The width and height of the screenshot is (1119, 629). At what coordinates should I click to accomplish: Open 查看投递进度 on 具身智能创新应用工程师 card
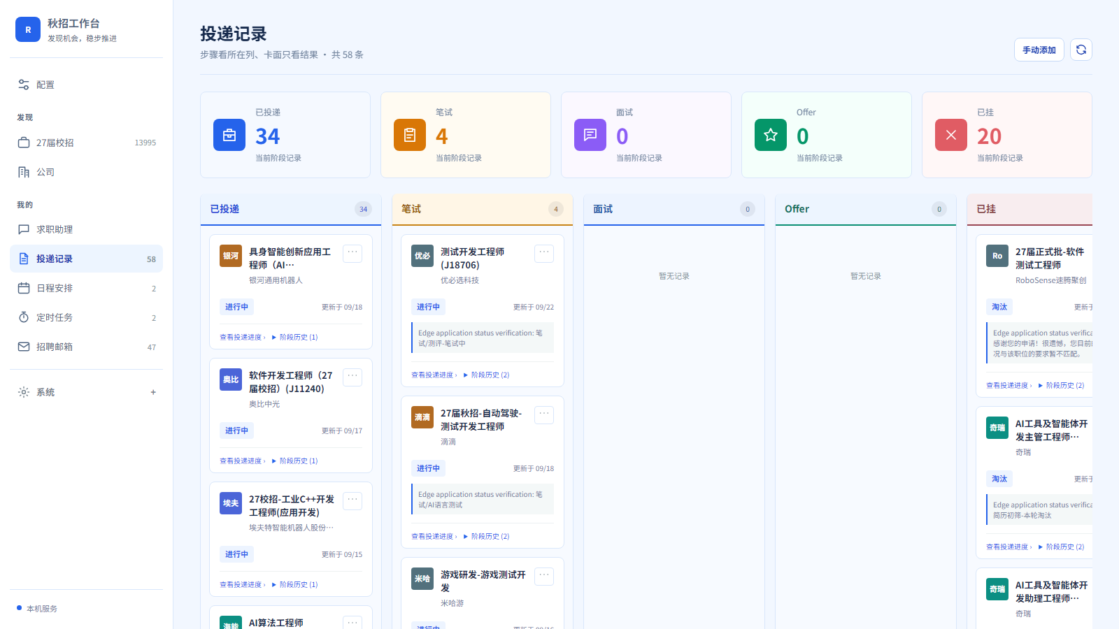242,337
